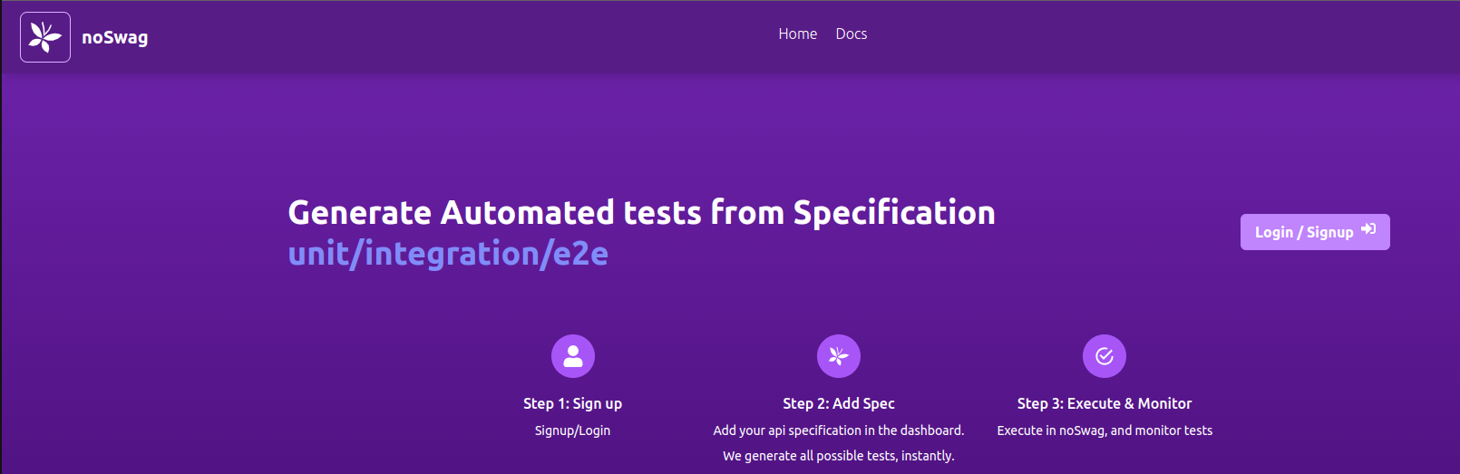Select the 'Step 1: Sign up' heading
Image resolution: width=1460 pixels, height=474 pixels.
click(x=572, y=403)
